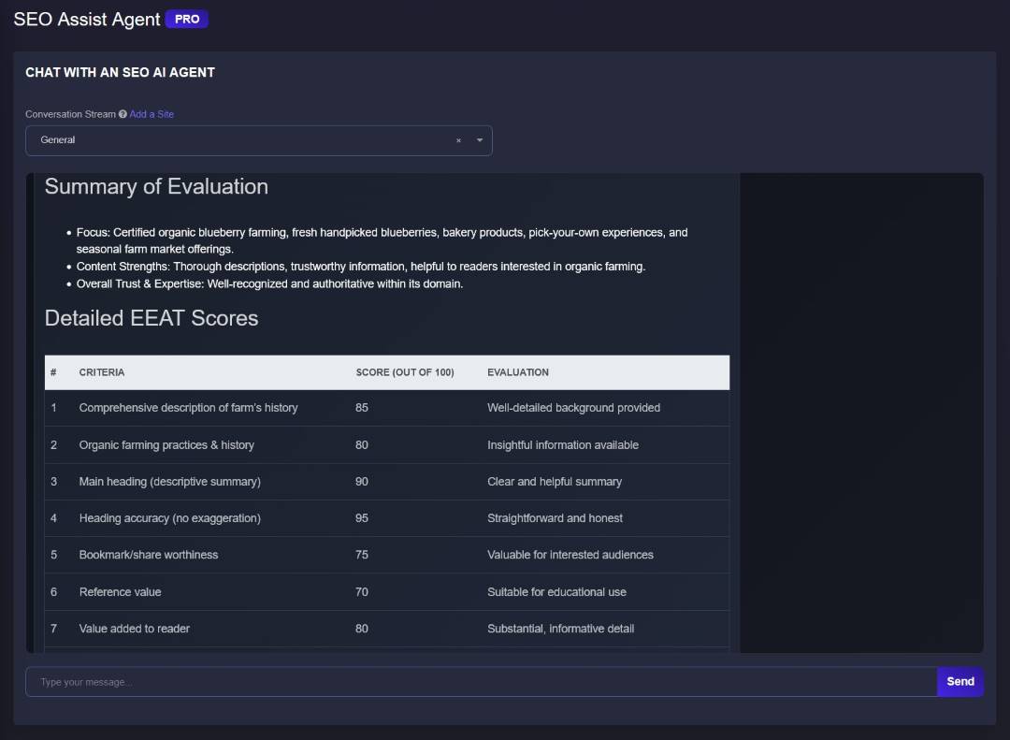Click 'Valuable for interested audiences' evaluation

pyautogui.click(x=570, y=555)
